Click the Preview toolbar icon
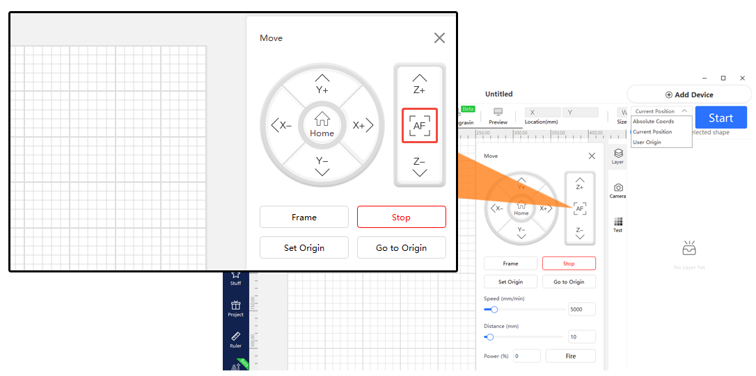This screenshot has width=756, height=376. [x=498, y=117]
